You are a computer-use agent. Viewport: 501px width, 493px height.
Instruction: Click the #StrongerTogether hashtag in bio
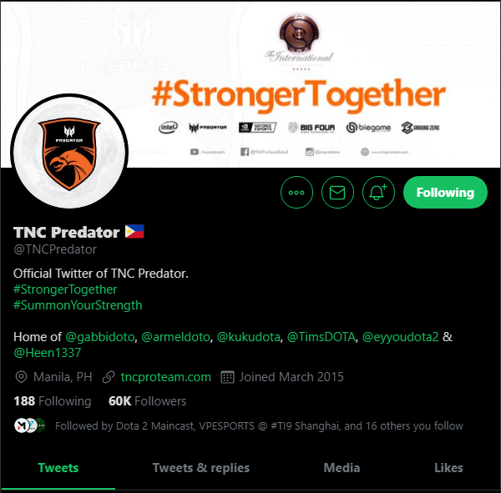65,289
